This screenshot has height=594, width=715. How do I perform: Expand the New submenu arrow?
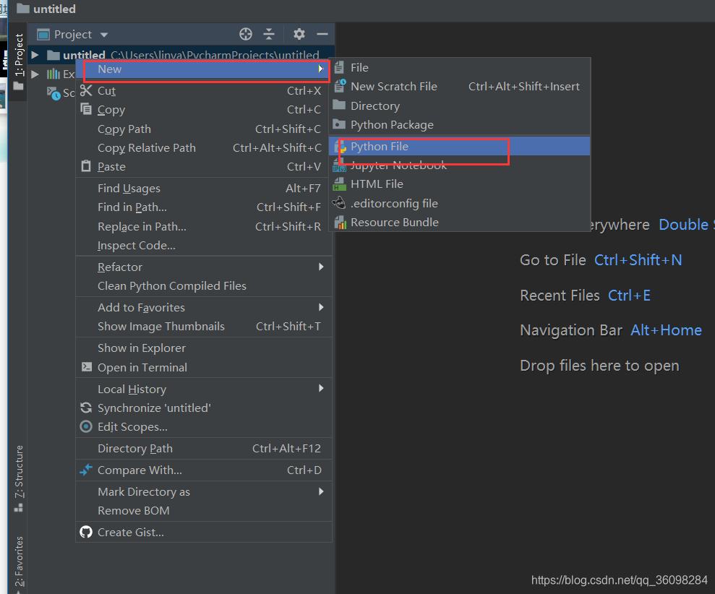coord(321,69)
